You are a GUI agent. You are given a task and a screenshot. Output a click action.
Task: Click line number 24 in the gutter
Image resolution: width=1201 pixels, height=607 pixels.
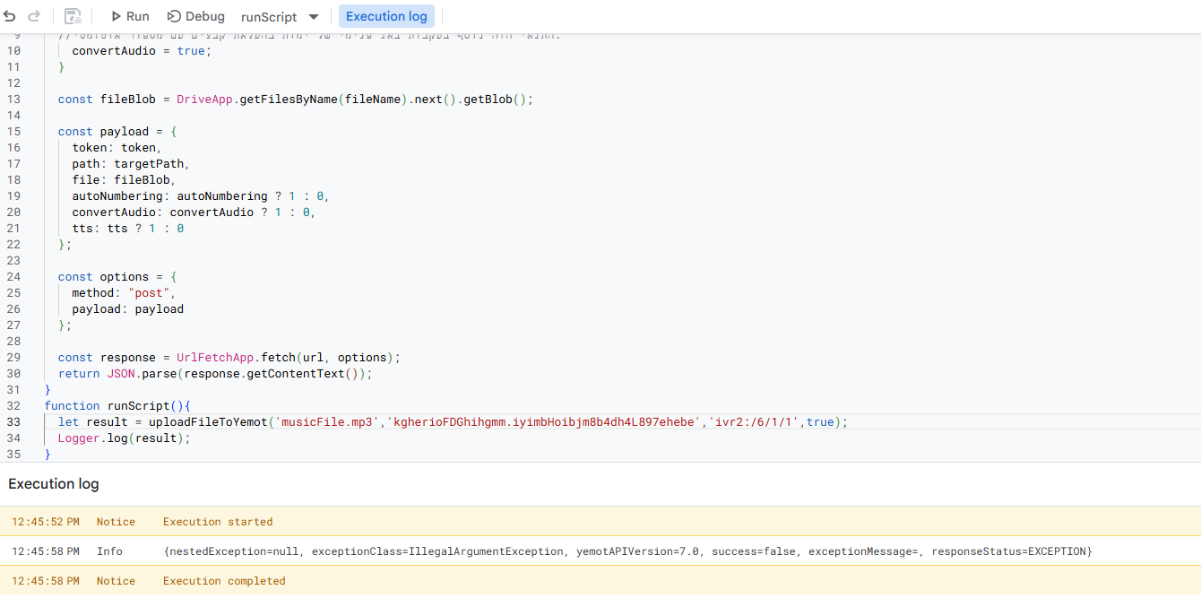tap(13, 277)
